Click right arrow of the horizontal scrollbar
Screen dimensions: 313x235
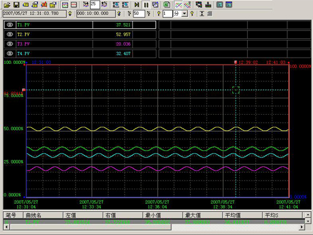tap(302, 227)
